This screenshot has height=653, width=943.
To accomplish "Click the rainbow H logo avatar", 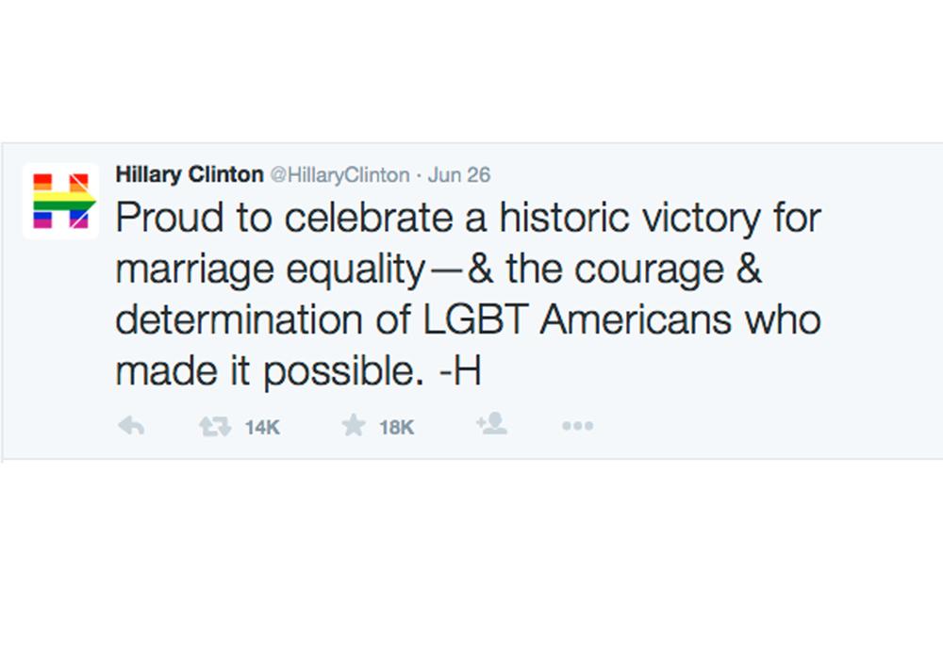I will pos(60,202).
